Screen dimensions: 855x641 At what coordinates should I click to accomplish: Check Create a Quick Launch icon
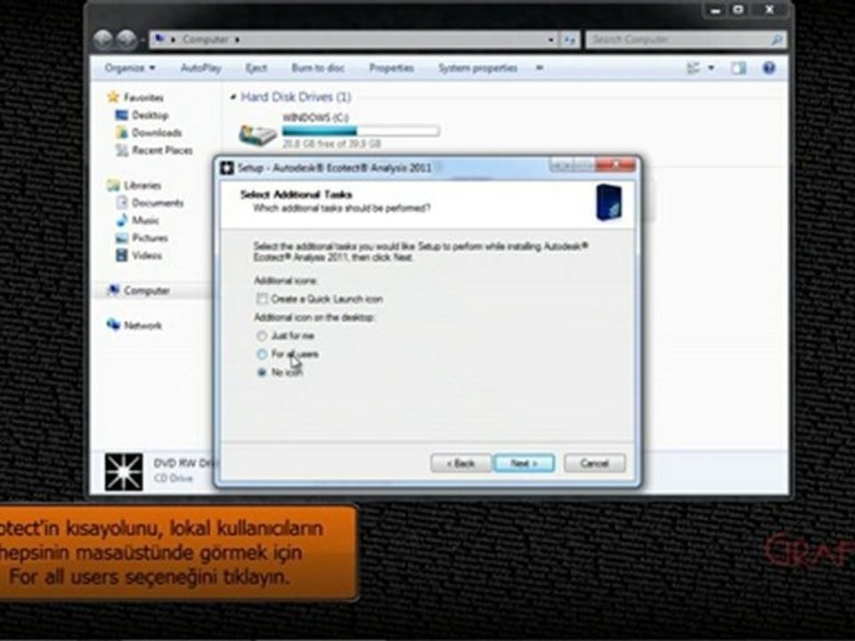[x=262, y=299]
